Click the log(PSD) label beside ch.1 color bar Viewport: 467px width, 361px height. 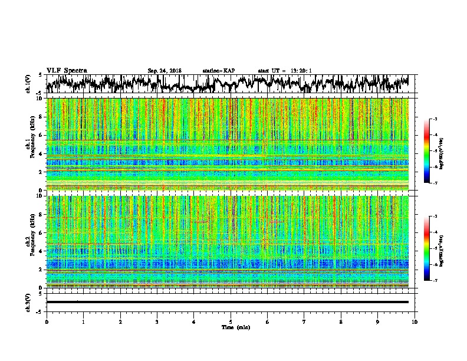[441, 153]
